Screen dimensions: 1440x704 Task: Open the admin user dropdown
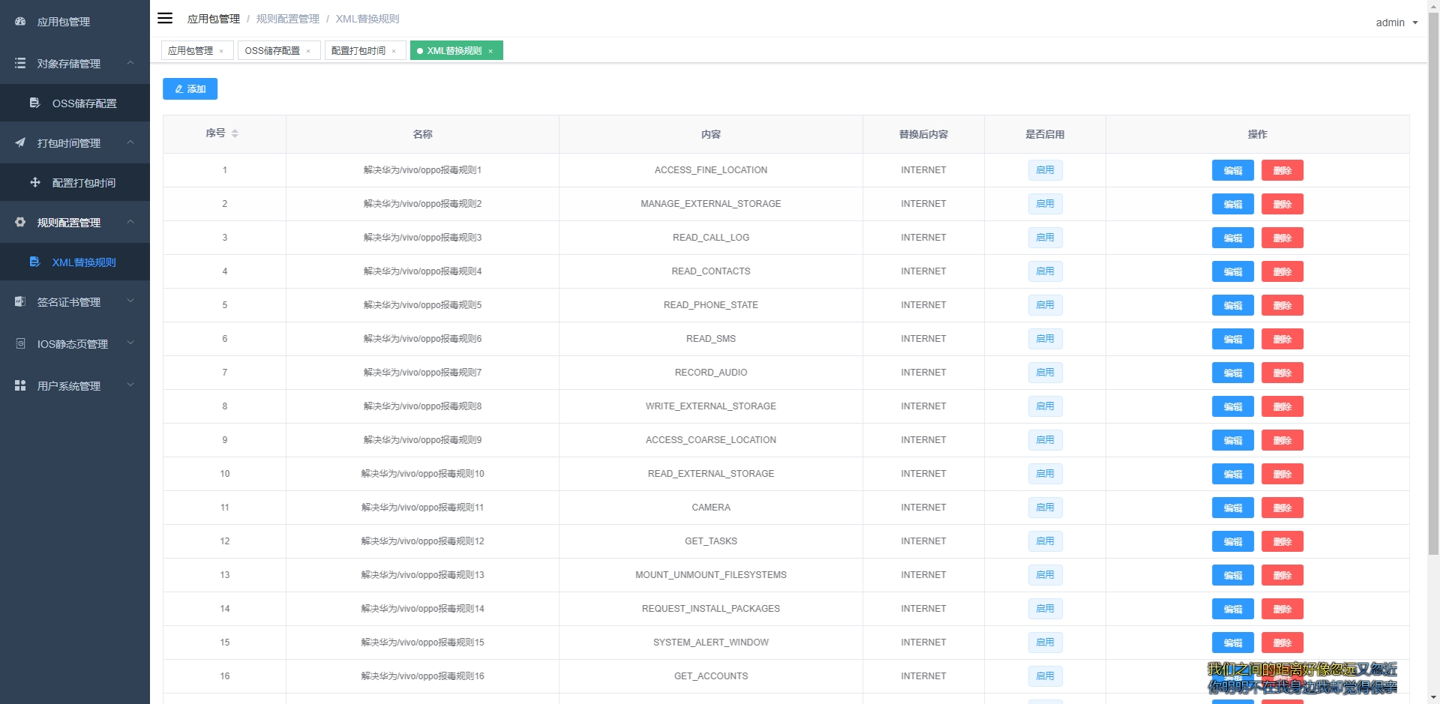[x=1396, y=22]
